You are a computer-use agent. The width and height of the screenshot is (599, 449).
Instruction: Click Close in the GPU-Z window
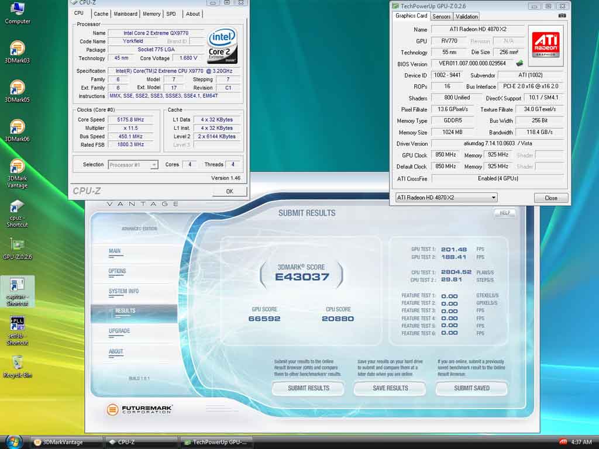coord(551,198)
